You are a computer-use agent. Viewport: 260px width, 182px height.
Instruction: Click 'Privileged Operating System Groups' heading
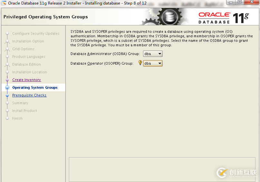click(46, 17)
